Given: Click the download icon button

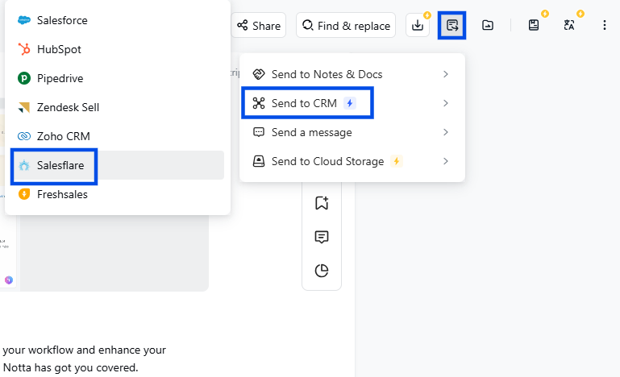Looking at the screenshot, I should tap(418, 25).
